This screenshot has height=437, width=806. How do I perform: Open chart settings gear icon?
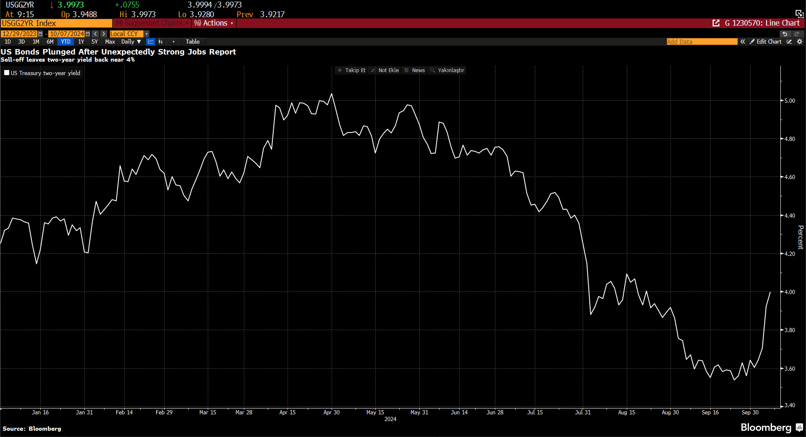coord(800,42)
